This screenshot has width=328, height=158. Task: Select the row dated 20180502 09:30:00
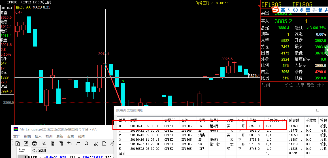(x=223, y=149)
